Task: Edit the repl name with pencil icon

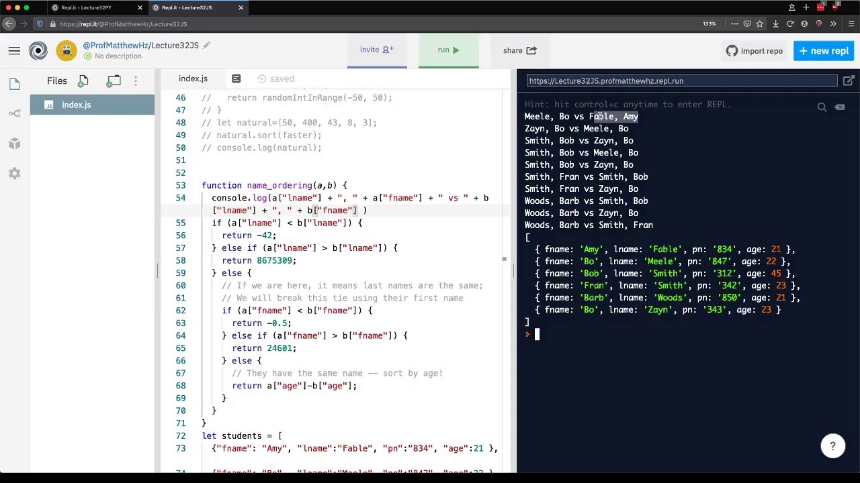Action: (x=206, y=46)
